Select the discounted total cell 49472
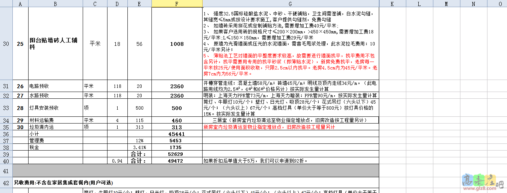This screenshot has width=507, height=193. (x=177, y=161)
